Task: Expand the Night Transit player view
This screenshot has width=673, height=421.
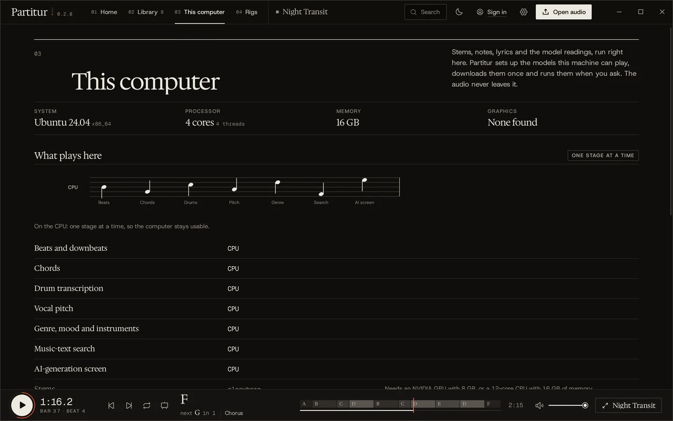Action: [x=628, y=406]
